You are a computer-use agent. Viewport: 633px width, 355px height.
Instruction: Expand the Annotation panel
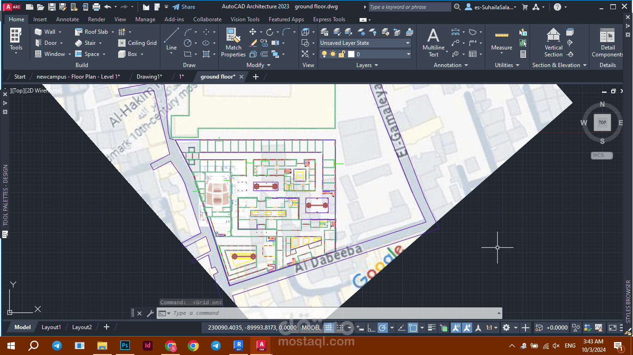(x=451, y=65)
